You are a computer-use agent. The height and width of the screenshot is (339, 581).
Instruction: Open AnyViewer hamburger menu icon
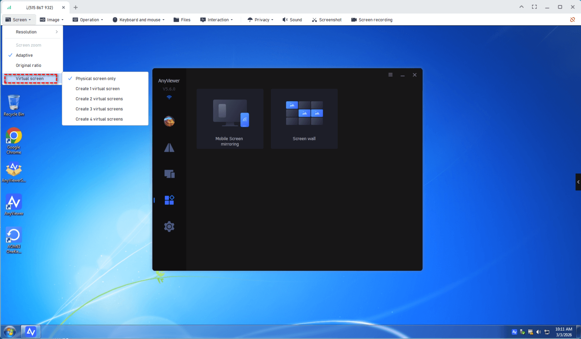(390, 75)
